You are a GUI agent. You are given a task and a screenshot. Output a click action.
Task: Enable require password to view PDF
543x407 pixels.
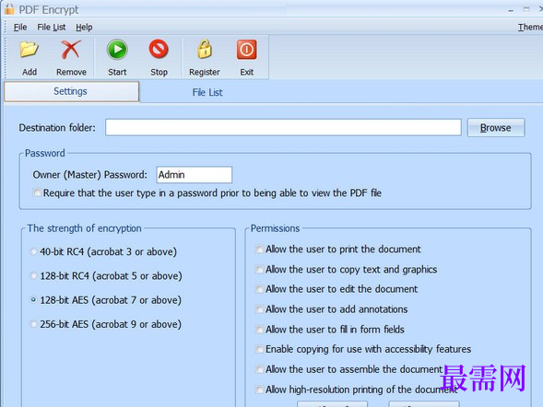click(37, 192)
